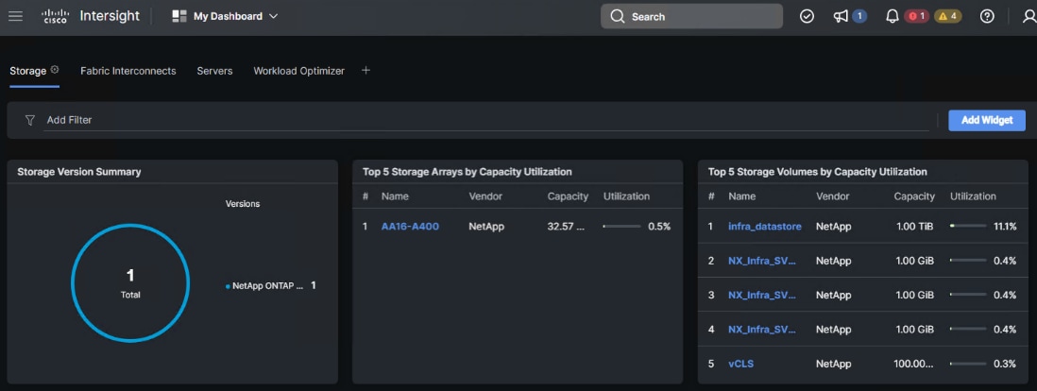
Task: Open the hamburger navigation menu
Action: (x=15, y=16)
